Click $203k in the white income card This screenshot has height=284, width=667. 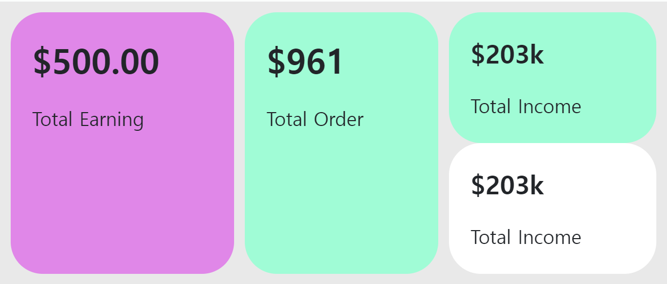point(508,185)
